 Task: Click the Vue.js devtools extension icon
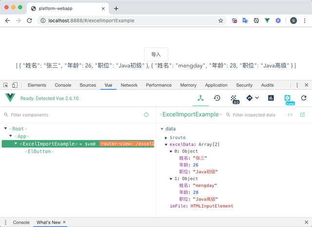tap(267, 21)
